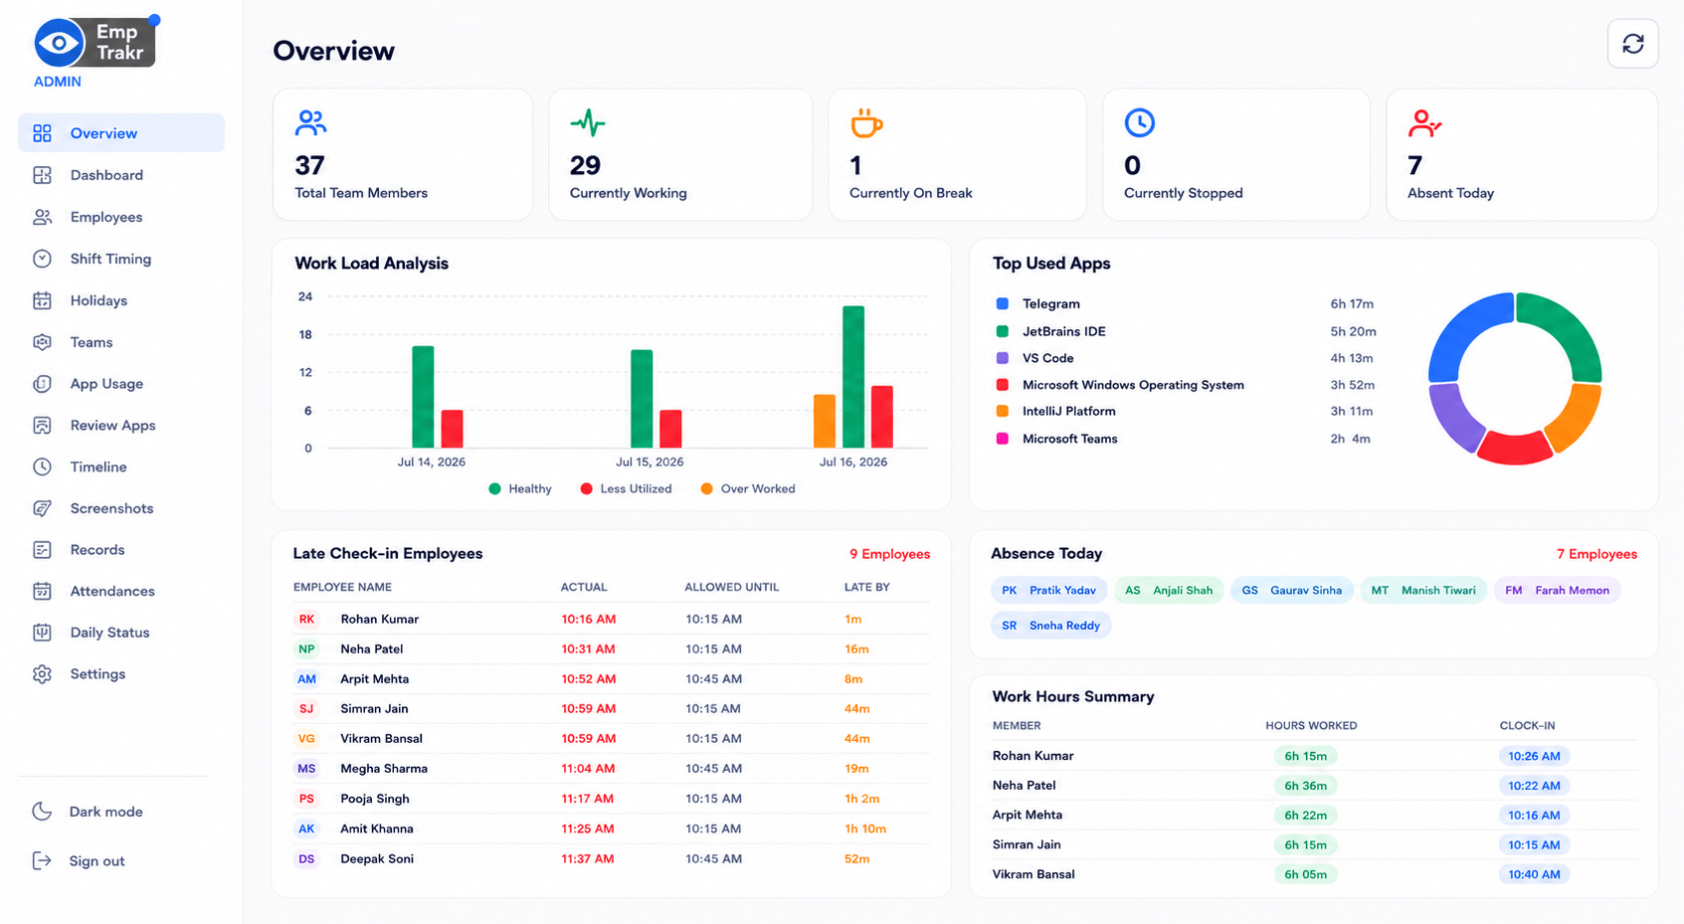Viewport: 1684px width, 924px height.
Task: Click the 'HOURS WORKED' column header
Action: [1311, 726]
